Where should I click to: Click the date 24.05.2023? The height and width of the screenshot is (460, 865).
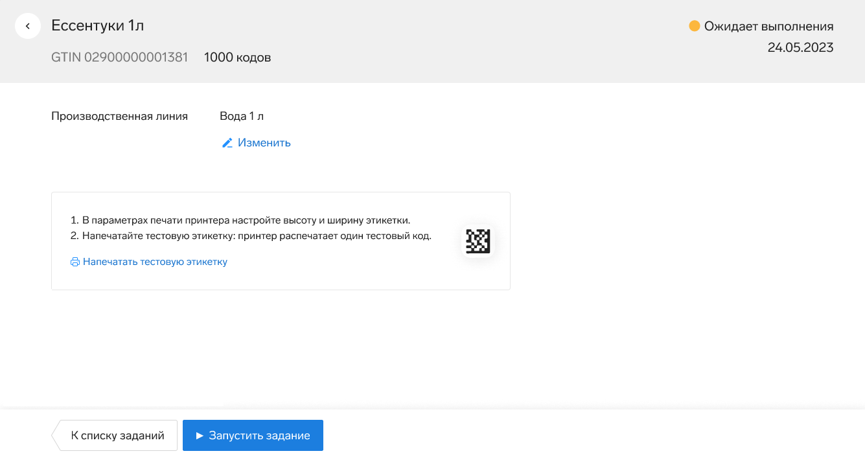click(801, 47)
